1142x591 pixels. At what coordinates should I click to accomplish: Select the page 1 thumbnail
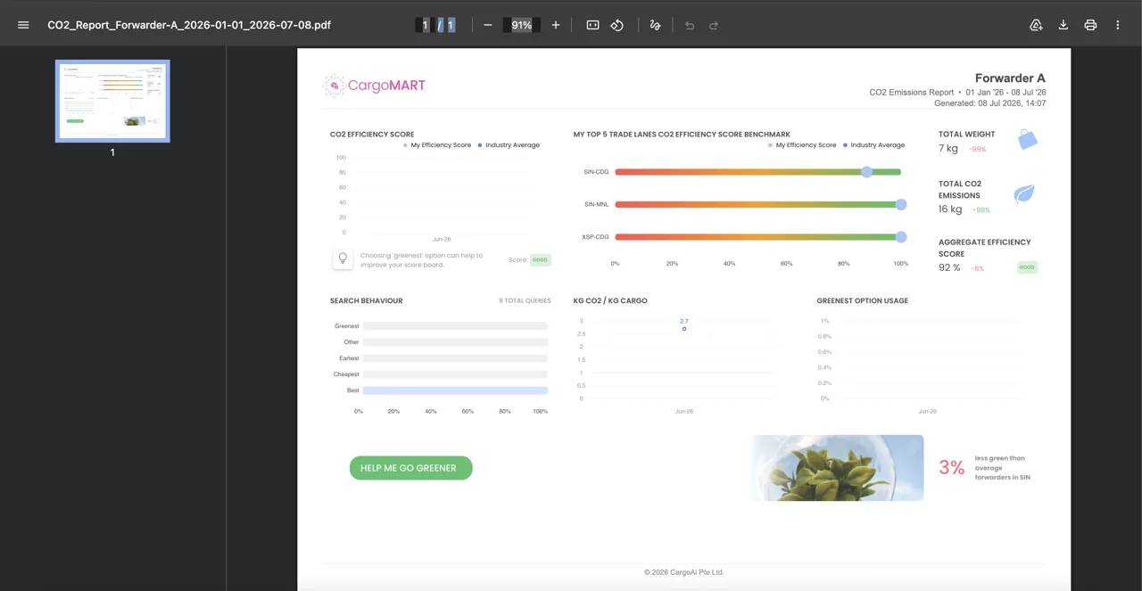point(112,101)
